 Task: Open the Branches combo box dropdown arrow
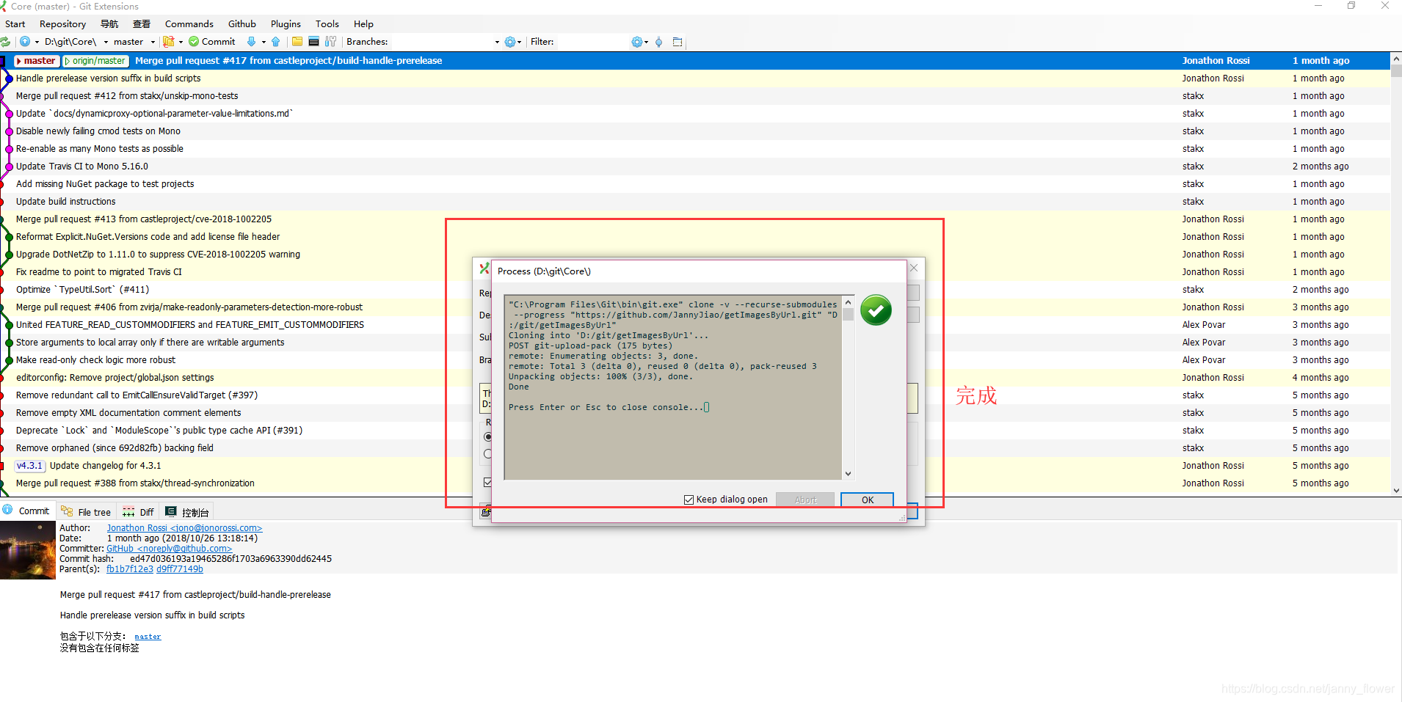(497, 42)
